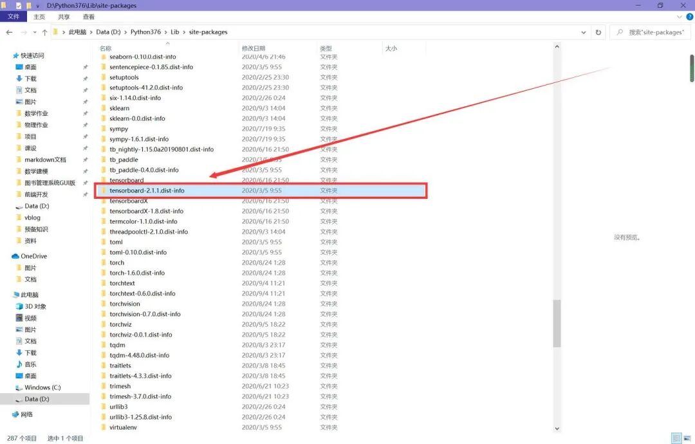The width and height of the screenshot is (695, 444).
Task: Select the setuptools folder icon
Action: coord(103,77)
